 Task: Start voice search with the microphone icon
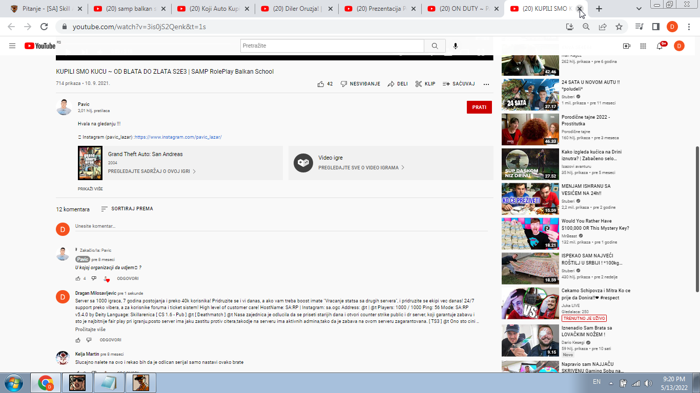pyautogui.click(x=456, y=46)
